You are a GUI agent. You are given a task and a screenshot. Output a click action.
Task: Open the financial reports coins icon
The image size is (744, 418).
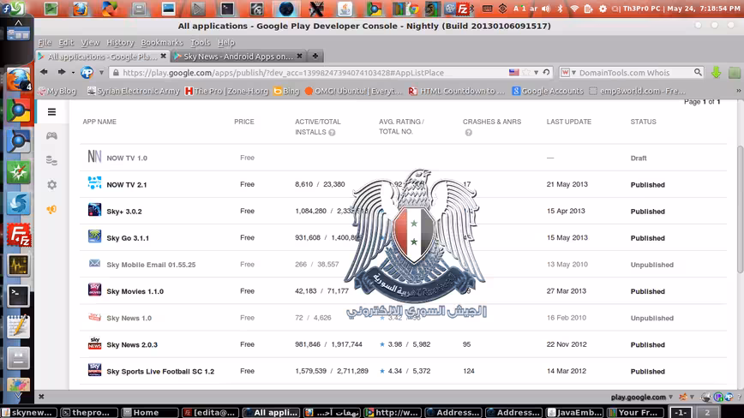[x=51, y=160]
